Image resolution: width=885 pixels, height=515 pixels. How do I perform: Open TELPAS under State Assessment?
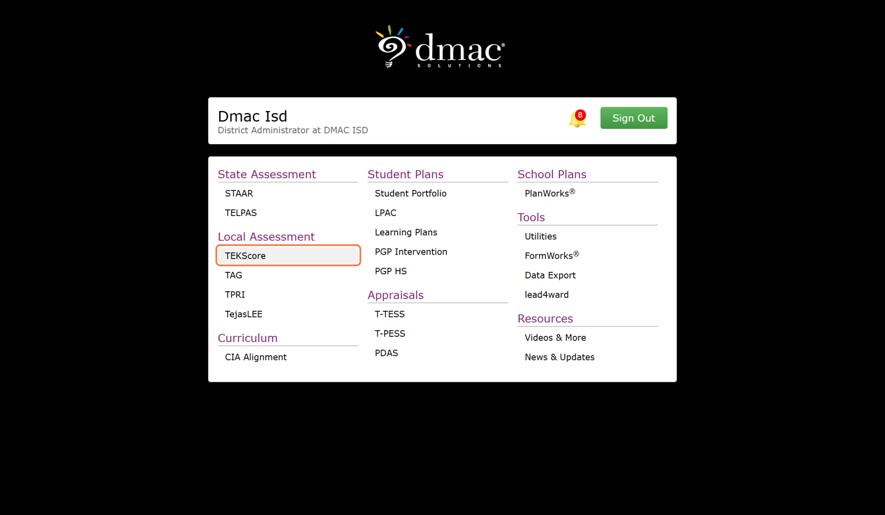point(241,213)
